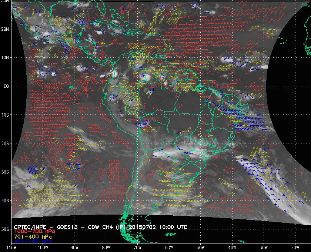Screen dimensions: 311x252
Task: Click the red 1000-700 hPa legend entry
Action: [x=34, y=232]
